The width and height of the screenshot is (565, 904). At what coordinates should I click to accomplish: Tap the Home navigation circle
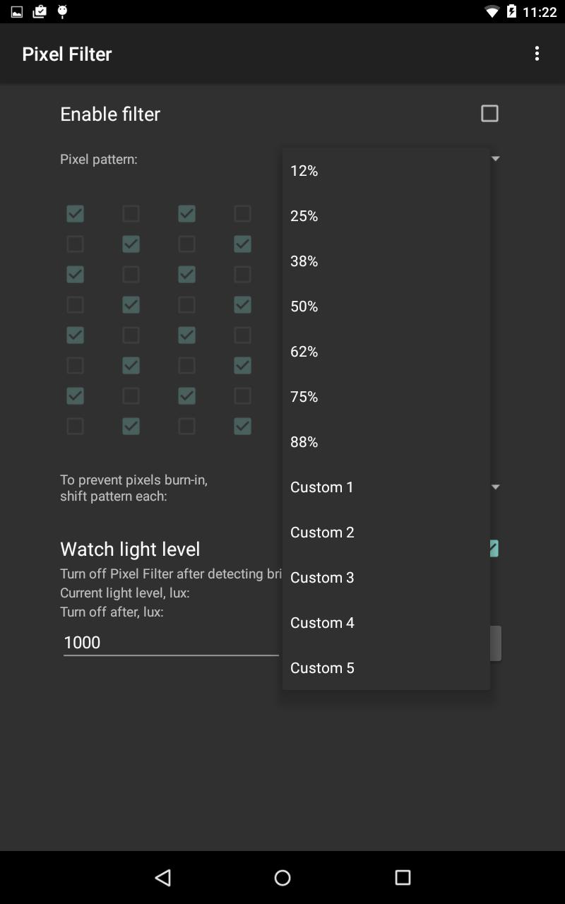coord(282,877)
